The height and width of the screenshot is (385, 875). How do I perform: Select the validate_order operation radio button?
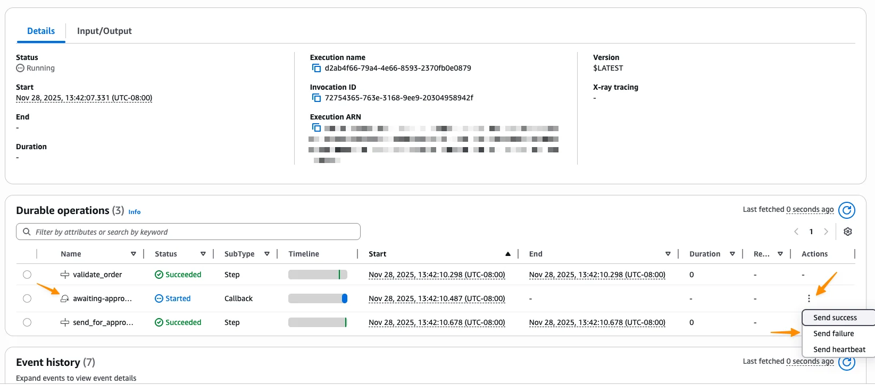pyautogui.click(x=27, y=275)
